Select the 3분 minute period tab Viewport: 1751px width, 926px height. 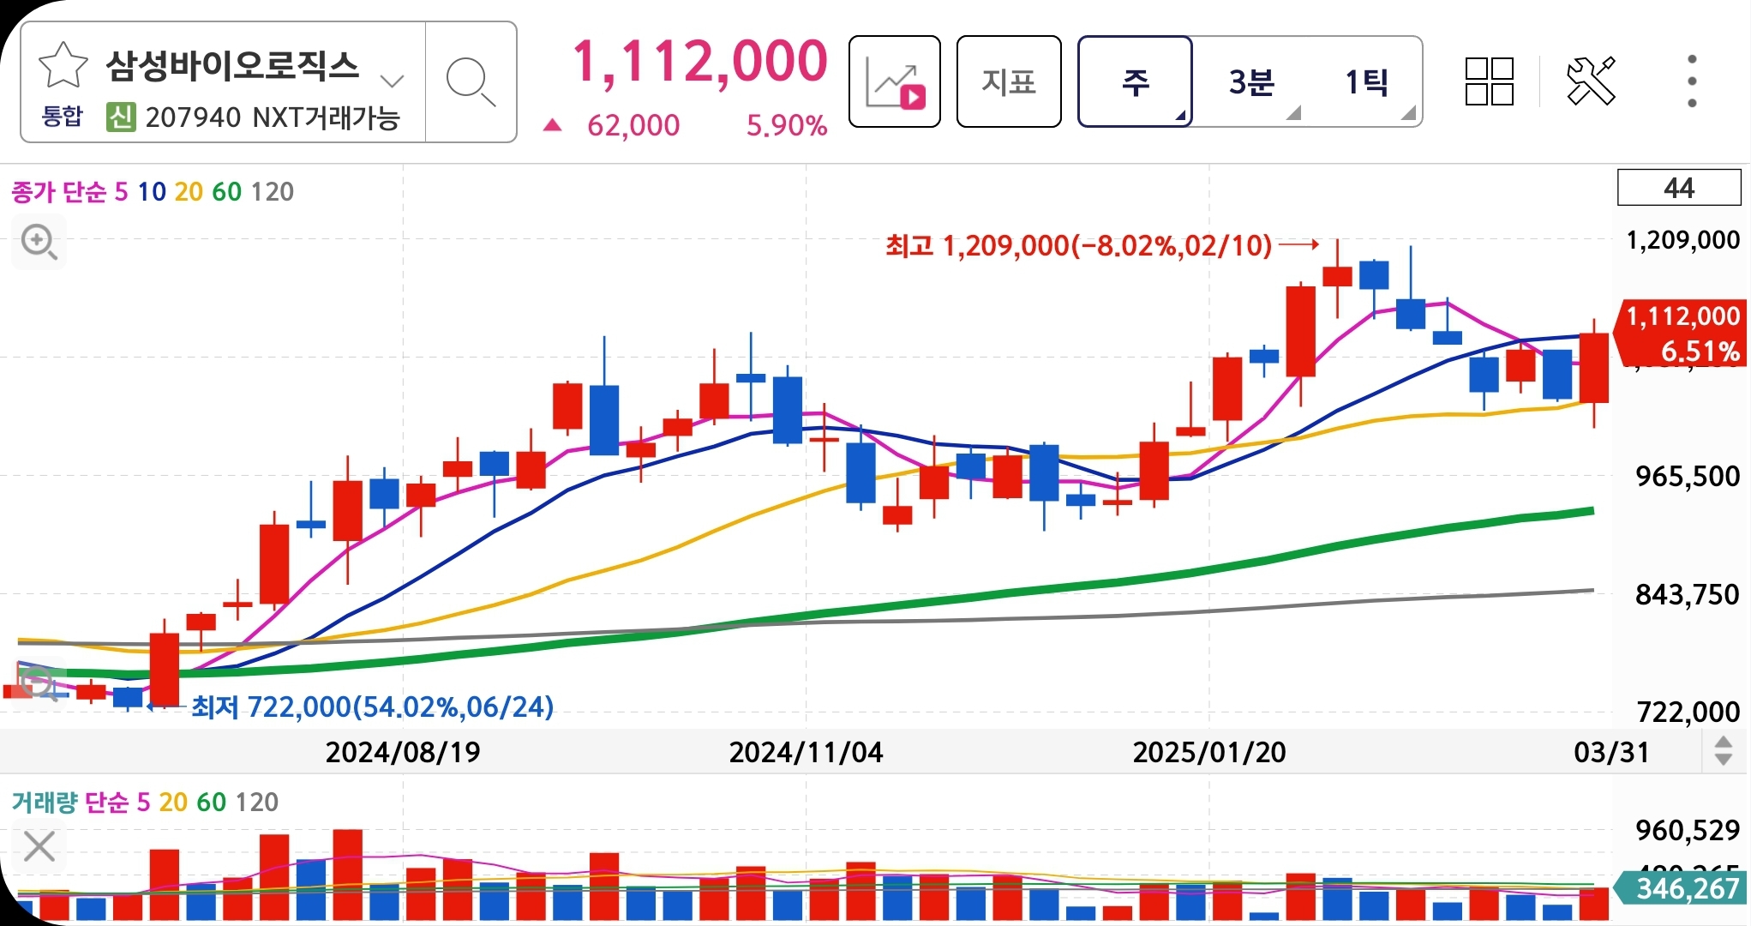point(1251,81)
